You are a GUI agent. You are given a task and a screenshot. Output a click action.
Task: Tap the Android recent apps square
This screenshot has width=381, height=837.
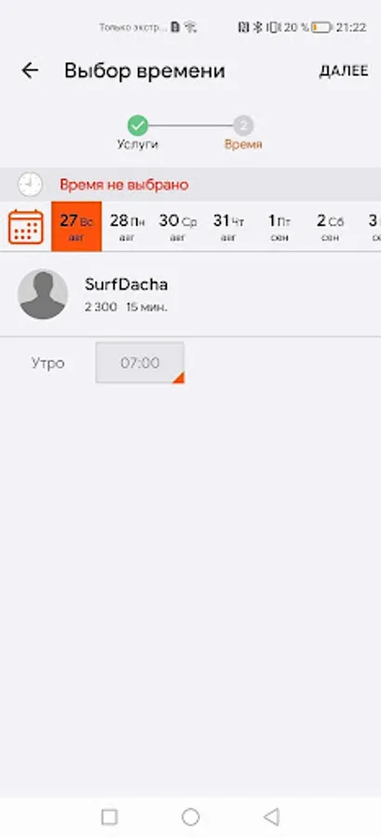(110, 817)
